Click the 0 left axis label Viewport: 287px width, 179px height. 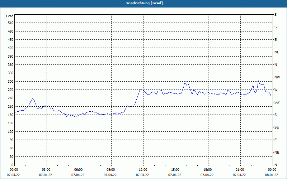click(x=12, y=165)
